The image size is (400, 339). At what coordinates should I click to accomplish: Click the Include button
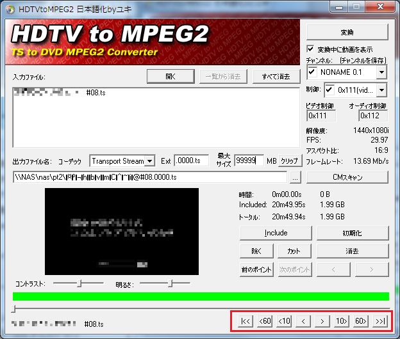click(276, 233)
